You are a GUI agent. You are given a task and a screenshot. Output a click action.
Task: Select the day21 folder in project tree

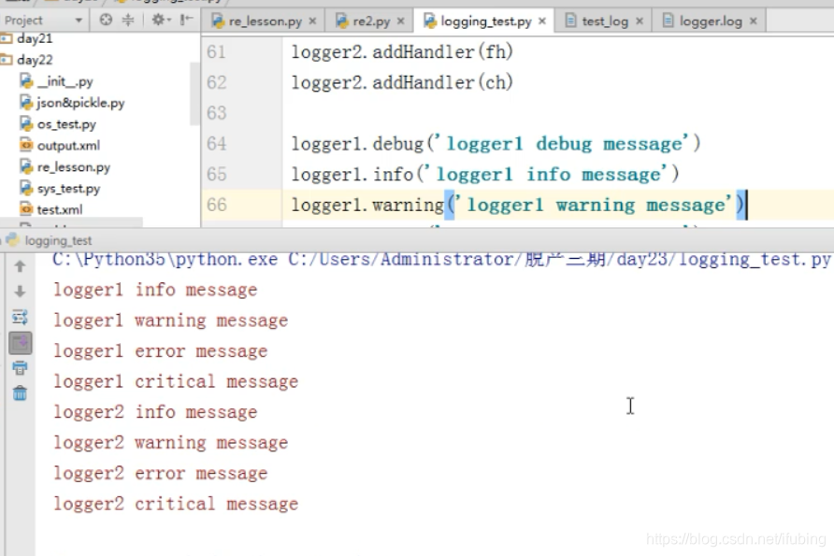tap(35, 38)
